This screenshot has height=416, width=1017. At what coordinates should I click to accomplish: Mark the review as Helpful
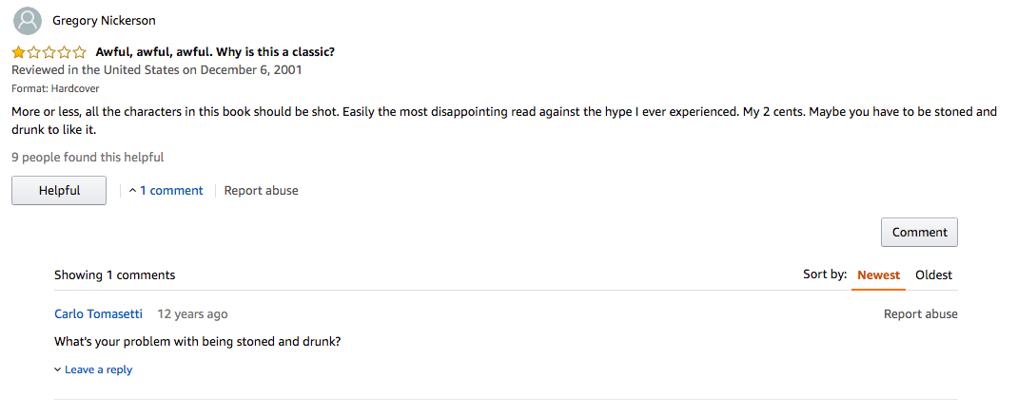point(59,191)
